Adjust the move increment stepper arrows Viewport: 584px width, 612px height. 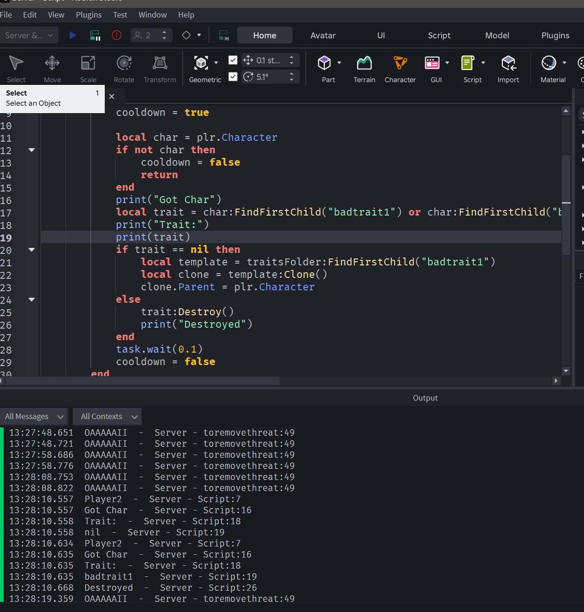(x=292, y=60)
